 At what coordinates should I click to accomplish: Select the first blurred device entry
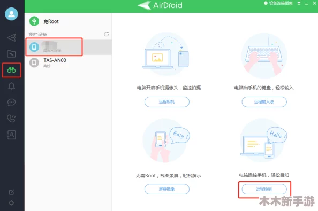(68, 47)
